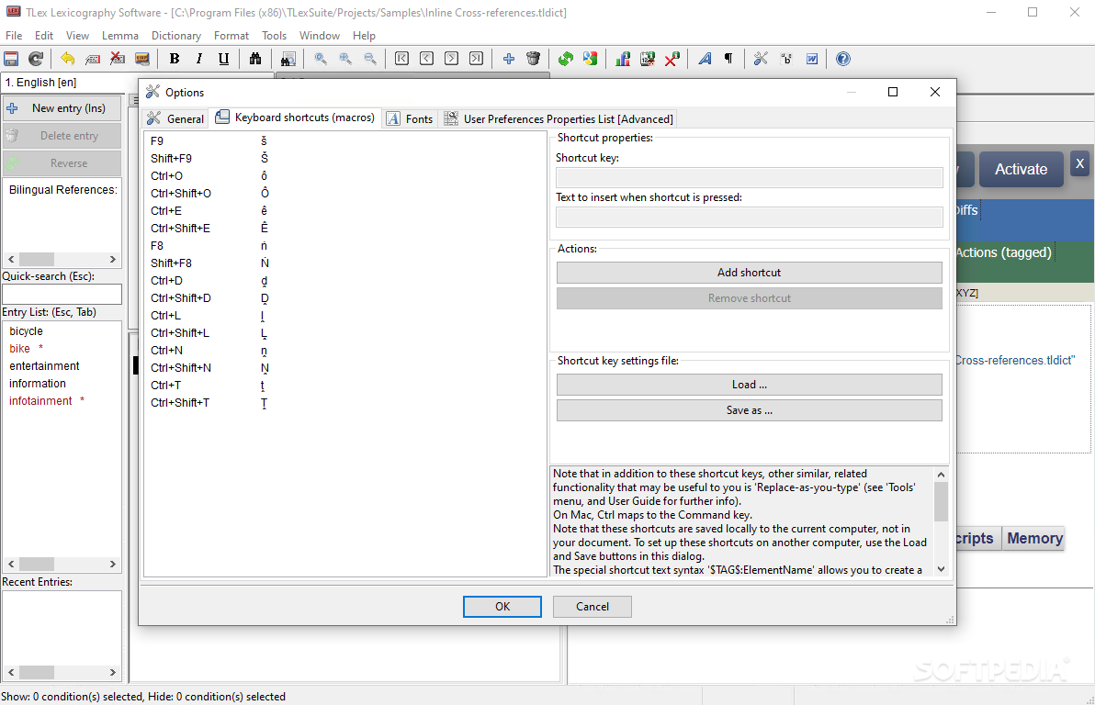This screenshot has height=705, width=1095.
Task: Select the entertainment entry in Entry List
Action: [44, 365]
